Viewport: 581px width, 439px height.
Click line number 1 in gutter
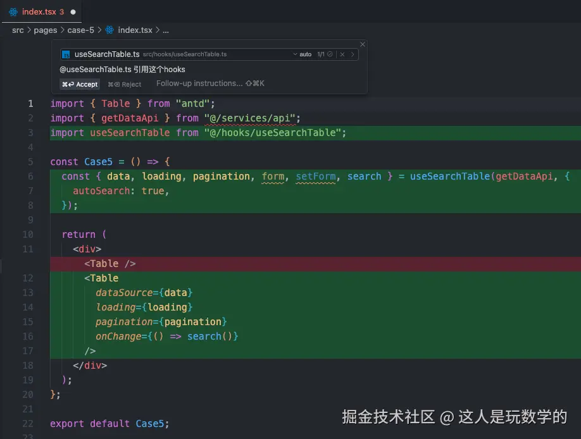click(x=30, y=104)
